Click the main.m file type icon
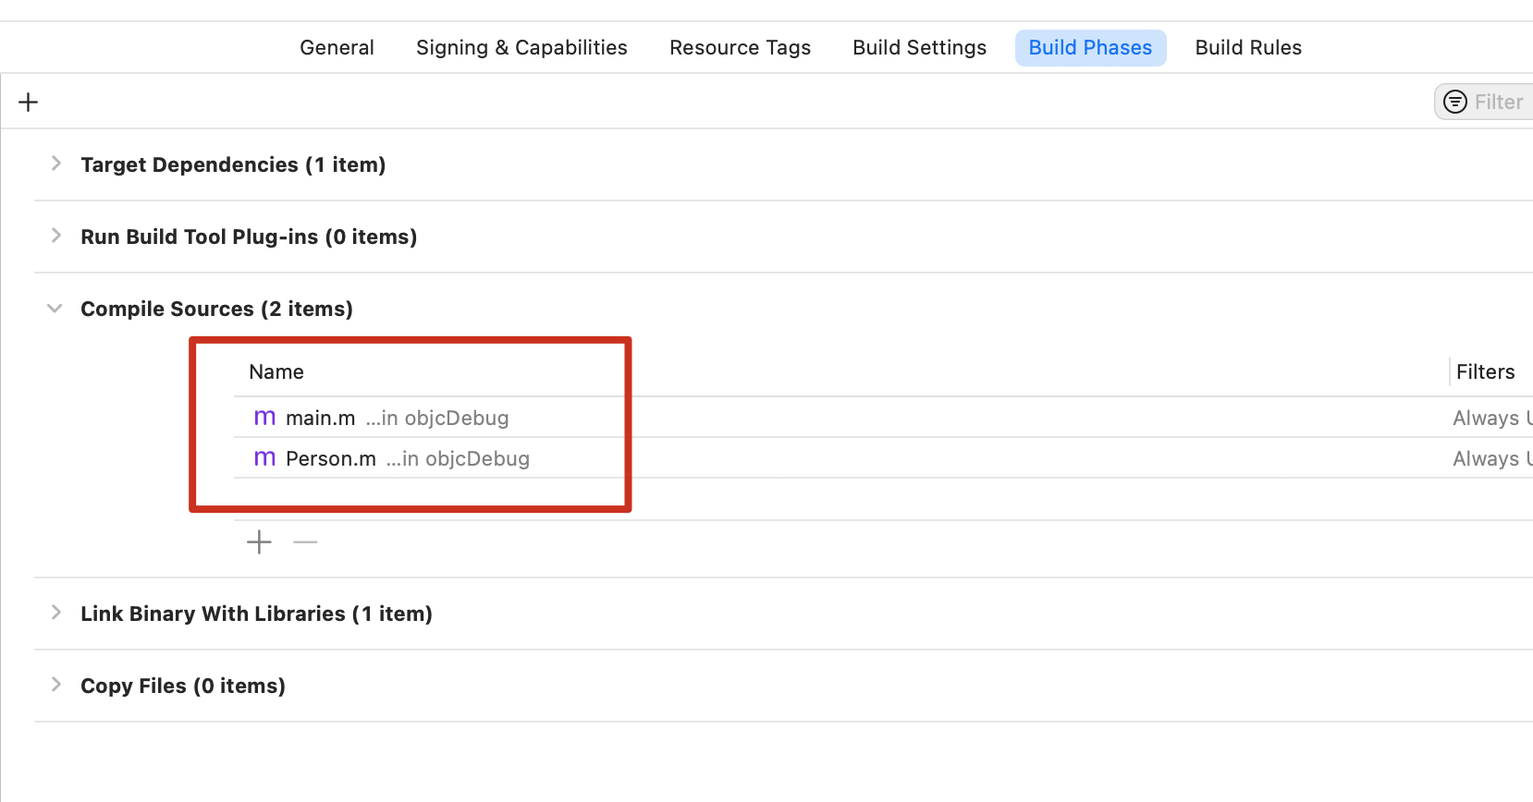The width and height of the screenshot is (1533, 802). (264, 418)
